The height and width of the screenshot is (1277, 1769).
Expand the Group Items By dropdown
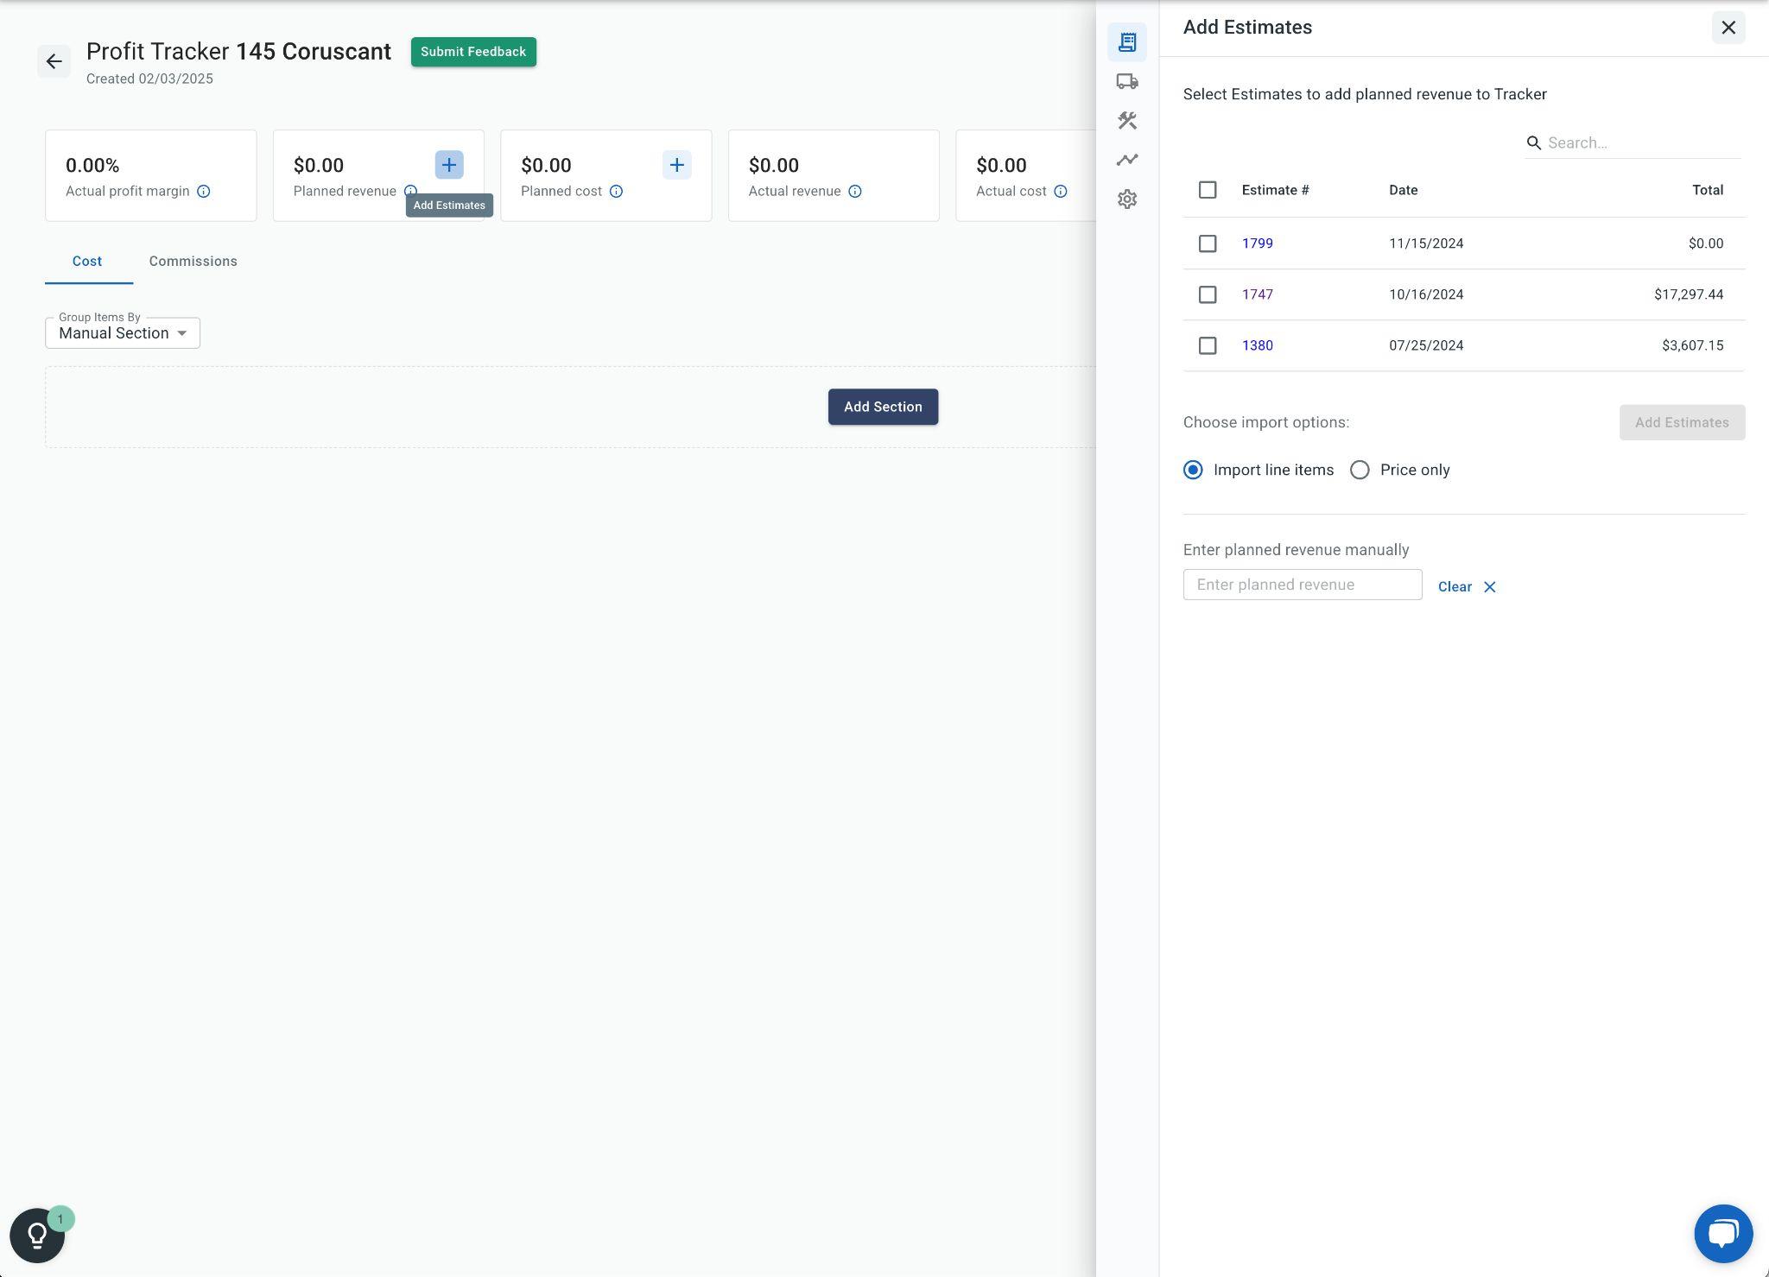[123, 333]
